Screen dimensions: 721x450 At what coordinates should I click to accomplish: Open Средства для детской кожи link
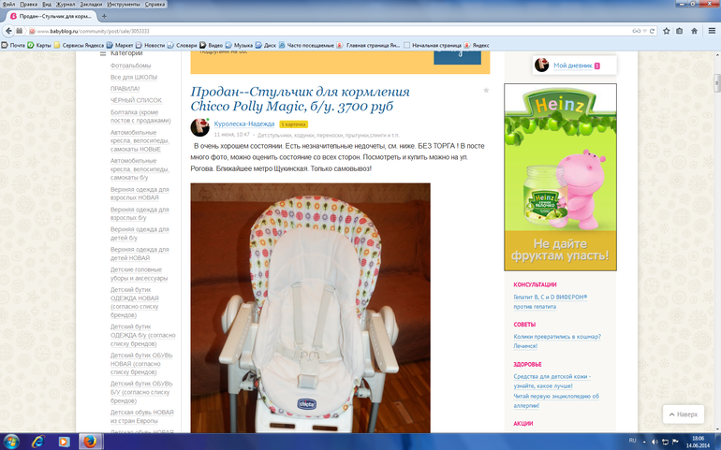552,381
